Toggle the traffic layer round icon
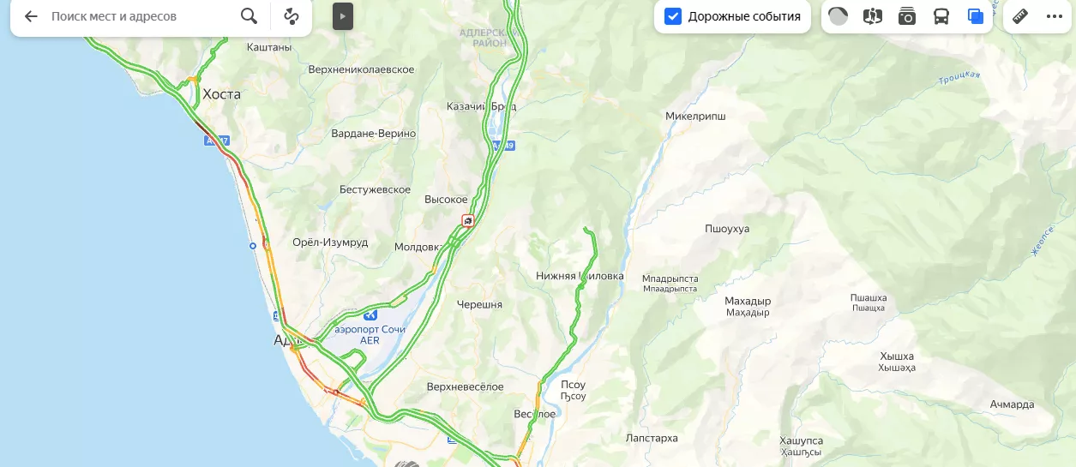This screenshot has width=1076, height=467. pyautogui.click(x=839, y=16)
